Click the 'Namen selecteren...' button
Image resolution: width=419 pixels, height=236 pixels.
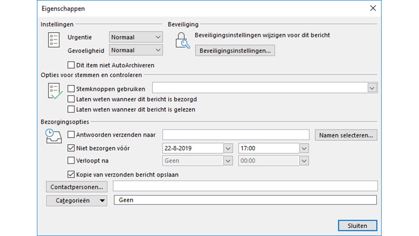[346, 135]
